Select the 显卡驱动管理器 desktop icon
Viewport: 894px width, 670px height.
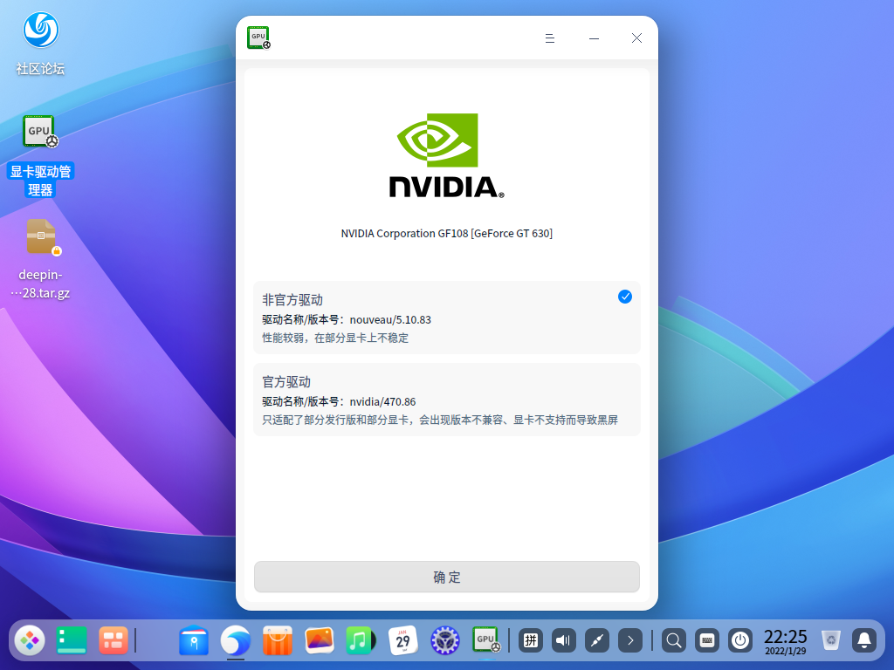click(x=40, y=155)
